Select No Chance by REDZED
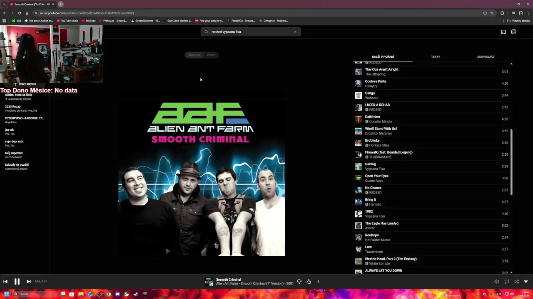Image resolution: width=533 pixels, height=299 pixels. [x=432, y=190]
